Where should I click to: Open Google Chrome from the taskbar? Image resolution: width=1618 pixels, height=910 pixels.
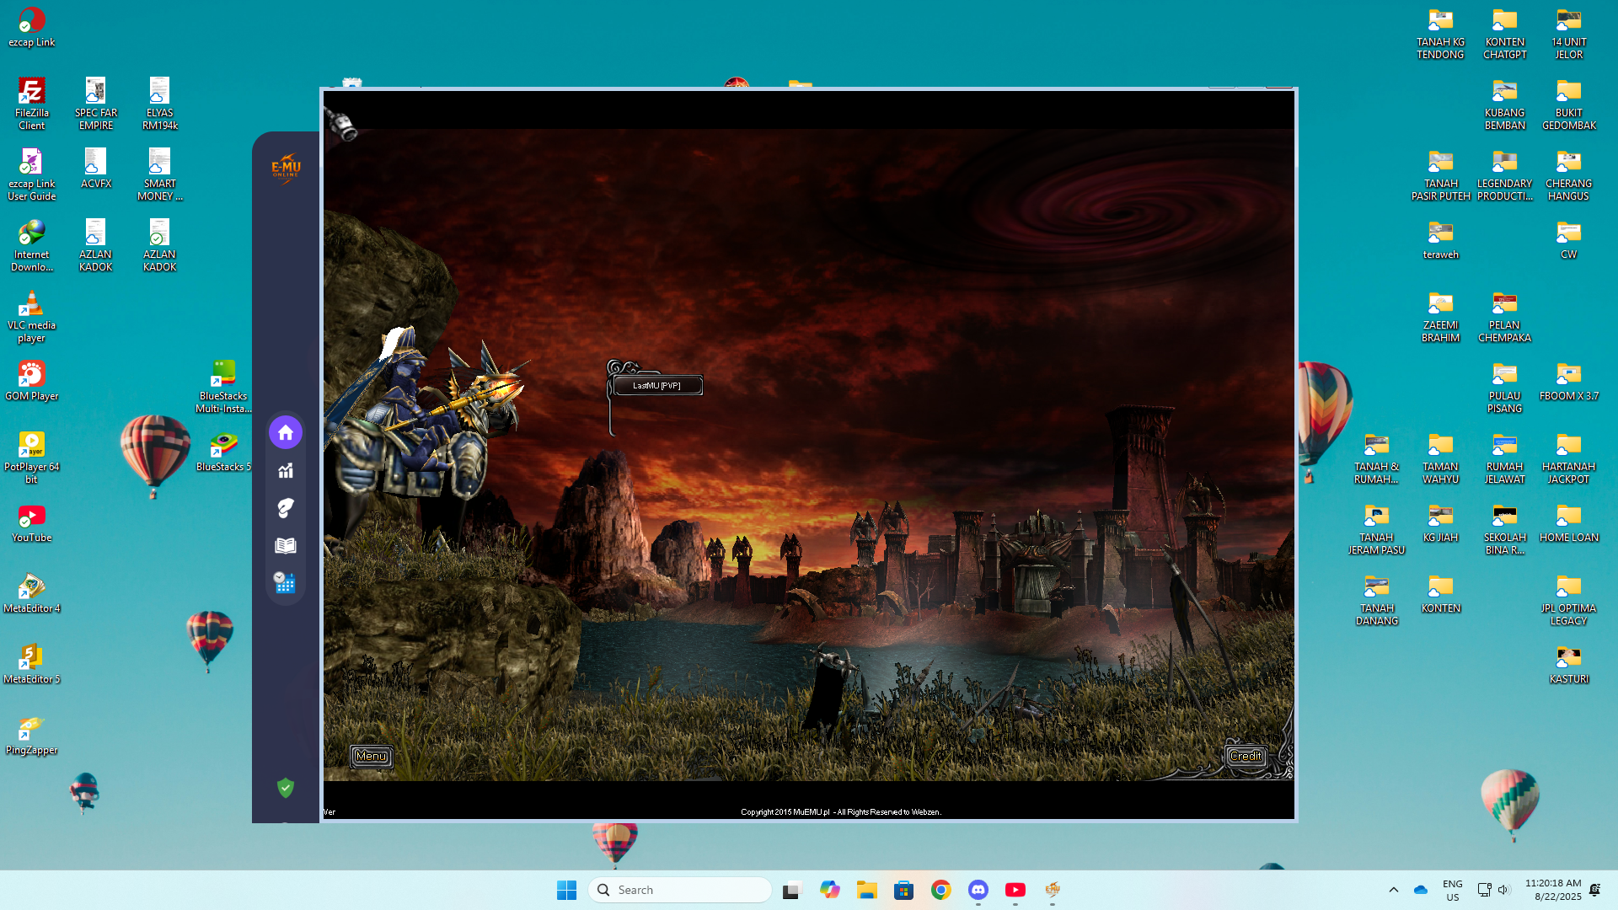[940, 890]
